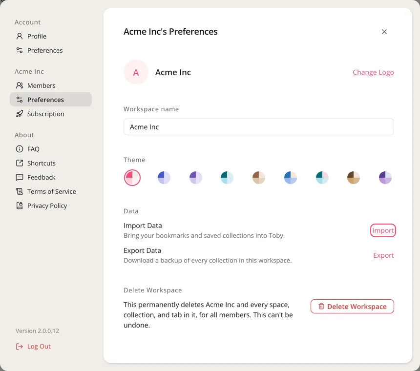The image size is (420, 371).
Task: Click the Feedback chat bubble icon
Action: pyautogui.click(x=20, y=177)
